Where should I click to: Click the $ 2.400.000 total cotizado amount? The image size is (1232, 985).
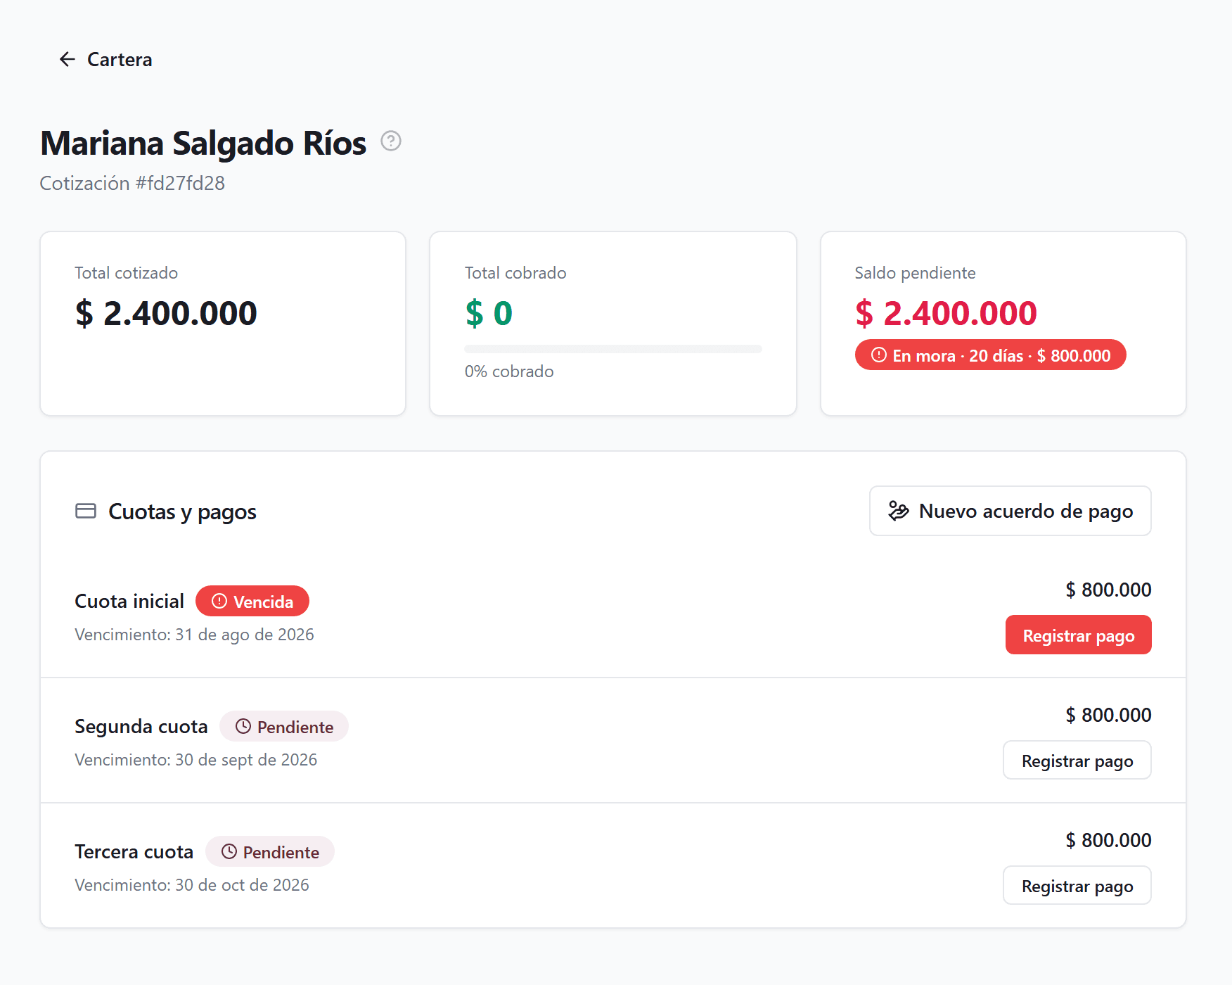tap(166, 313)
